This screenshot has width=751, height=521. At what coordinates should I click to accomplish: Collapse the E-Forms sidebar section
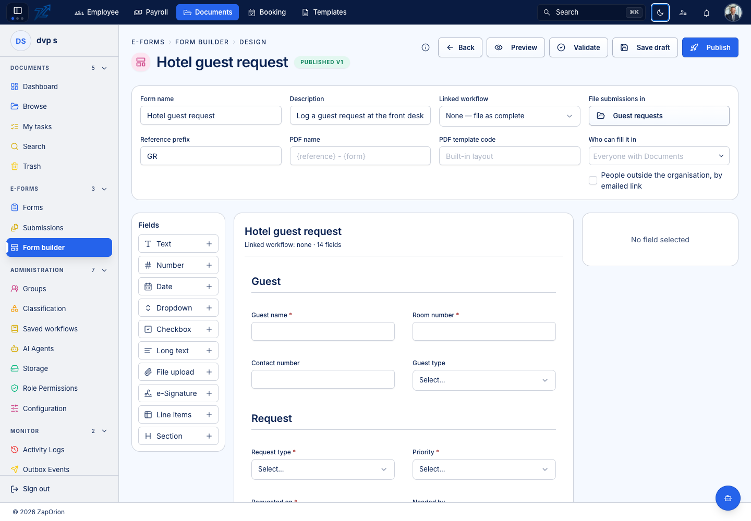(104, 189)
